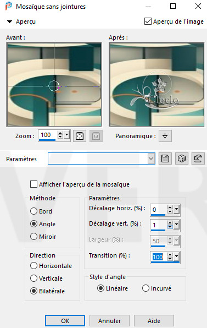Open the Zoom value dropdown arrow
Image resolution: width=207 pixels, height=328 pixels.
pos(67,135)
